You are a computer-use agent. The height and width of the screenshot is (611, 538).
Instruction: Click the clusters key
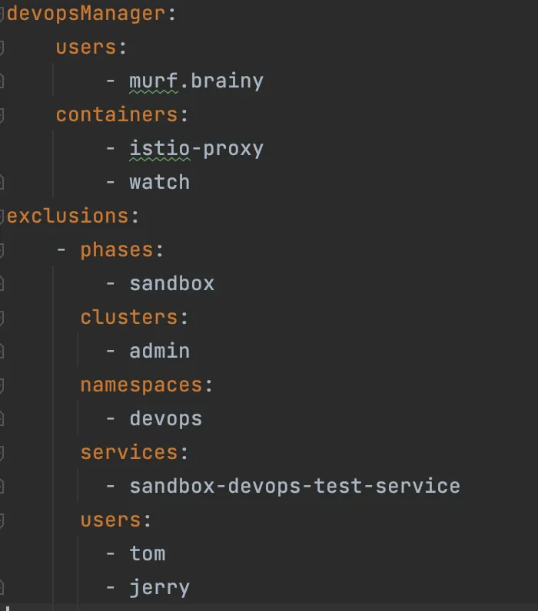129,318
